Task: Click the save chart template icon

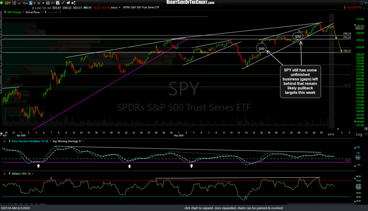Action: (58, 3)
